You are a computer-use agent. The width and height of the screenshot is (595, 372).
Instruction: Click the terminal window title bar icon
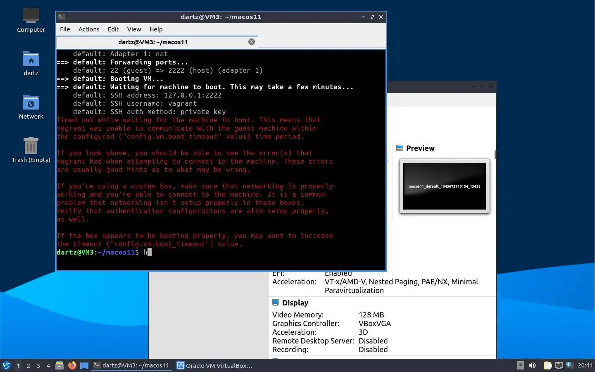pyautogui.click(x=62, y=17)
